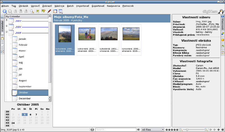Open the Nastavenia menu
Image resolution: width=225 pixels, height=132 pixels.
(113, 6)
